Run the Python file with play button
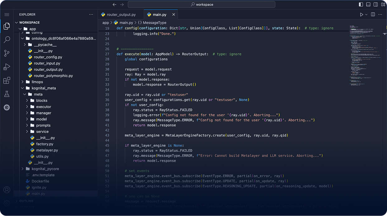This screenshot has height=216, width=387. [x=361, y=15]
